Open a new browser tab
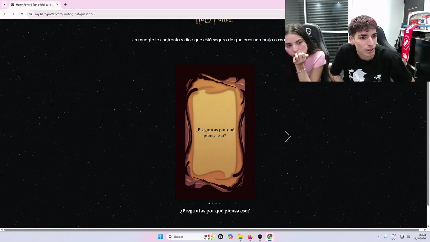The image size is (430, 242). point(65,5)
